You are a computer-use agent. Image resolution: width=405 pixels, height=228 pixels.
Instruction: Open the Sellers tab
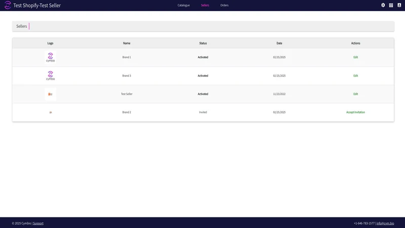pos(205,5)
